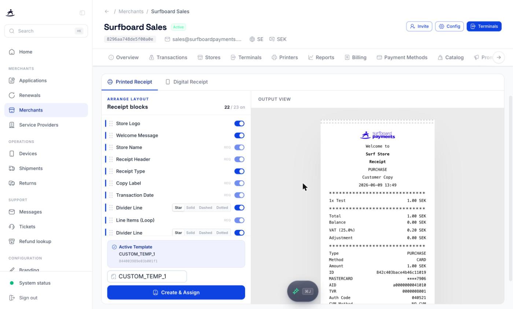513x309 pixels.
Task: Toggle the Copy Label switch
Action: (239, 183)
